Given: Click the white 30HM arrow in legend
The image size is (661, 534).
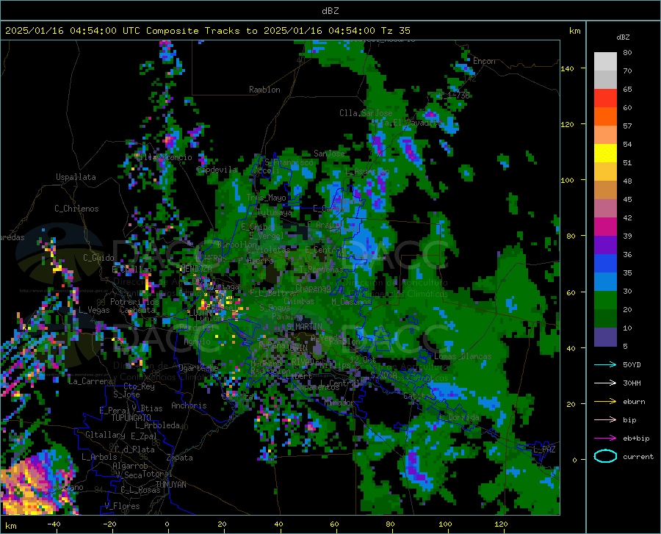Looking at the screenshot, I should point(605,383).
